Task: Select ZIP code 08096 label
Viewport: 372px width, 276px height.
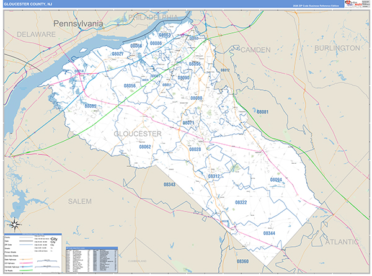Action: 195,64
